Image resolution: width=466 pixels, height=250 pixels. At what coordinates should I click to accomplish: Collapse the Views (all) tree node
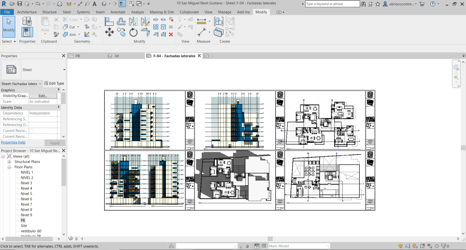(3, 156)
